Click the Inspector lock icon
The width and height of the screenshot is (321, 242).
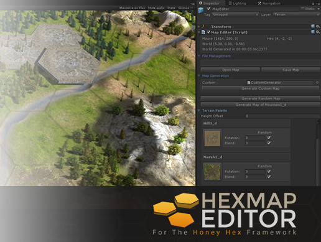pyautogui.click(x=313, y=3)
